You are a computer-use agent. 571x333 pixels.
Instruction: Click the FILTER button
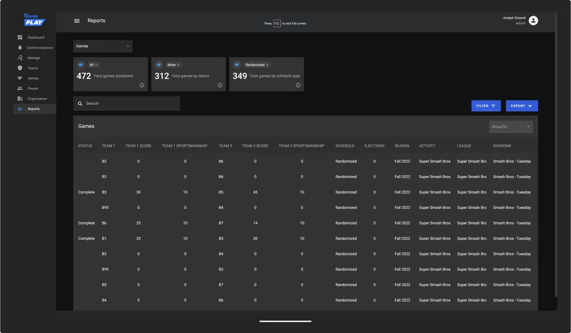pyautogui.click(x=486, y=106)
